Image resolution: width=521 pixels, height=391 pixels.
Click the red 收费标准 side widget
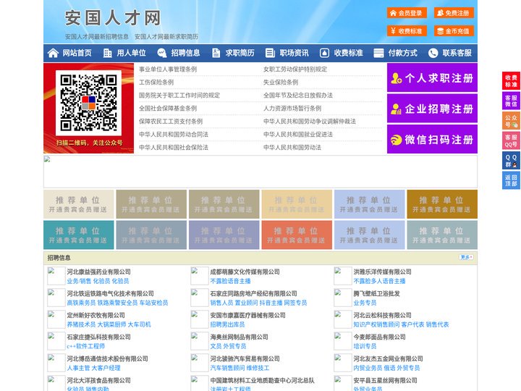[511, 81]
